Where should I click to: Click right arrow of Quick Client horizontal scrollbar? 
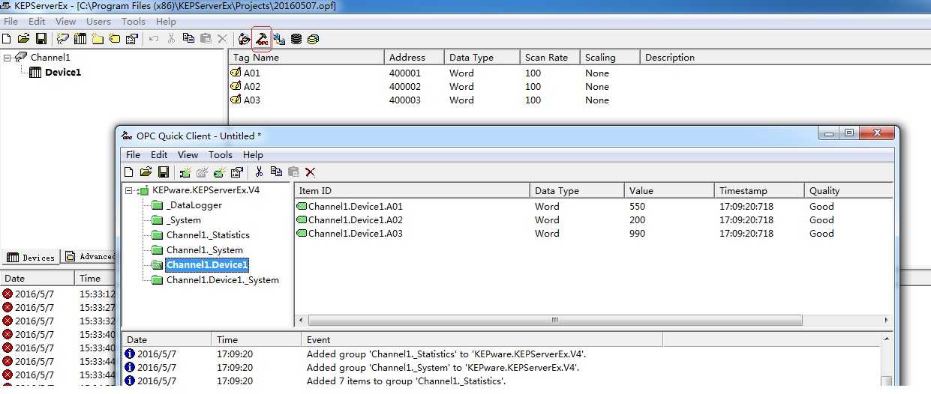[887, 321]
